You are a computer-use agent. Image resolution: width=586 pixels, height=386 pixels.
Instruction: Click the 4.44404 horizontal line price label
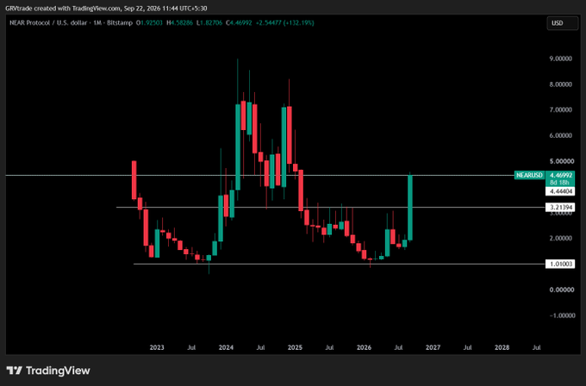560,191
